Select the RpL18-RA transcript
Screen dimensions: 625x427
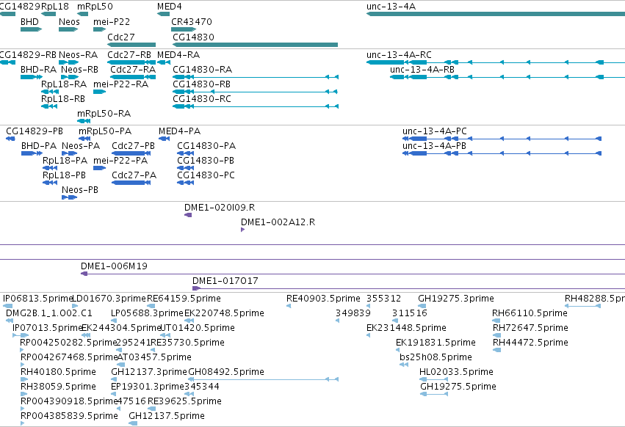50,92
